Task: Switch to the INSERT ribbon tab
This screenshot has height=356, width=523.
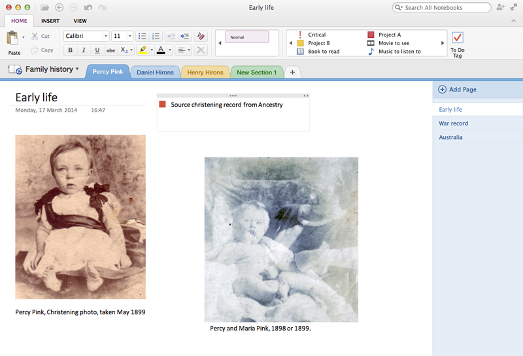Action: click(50, 21)
